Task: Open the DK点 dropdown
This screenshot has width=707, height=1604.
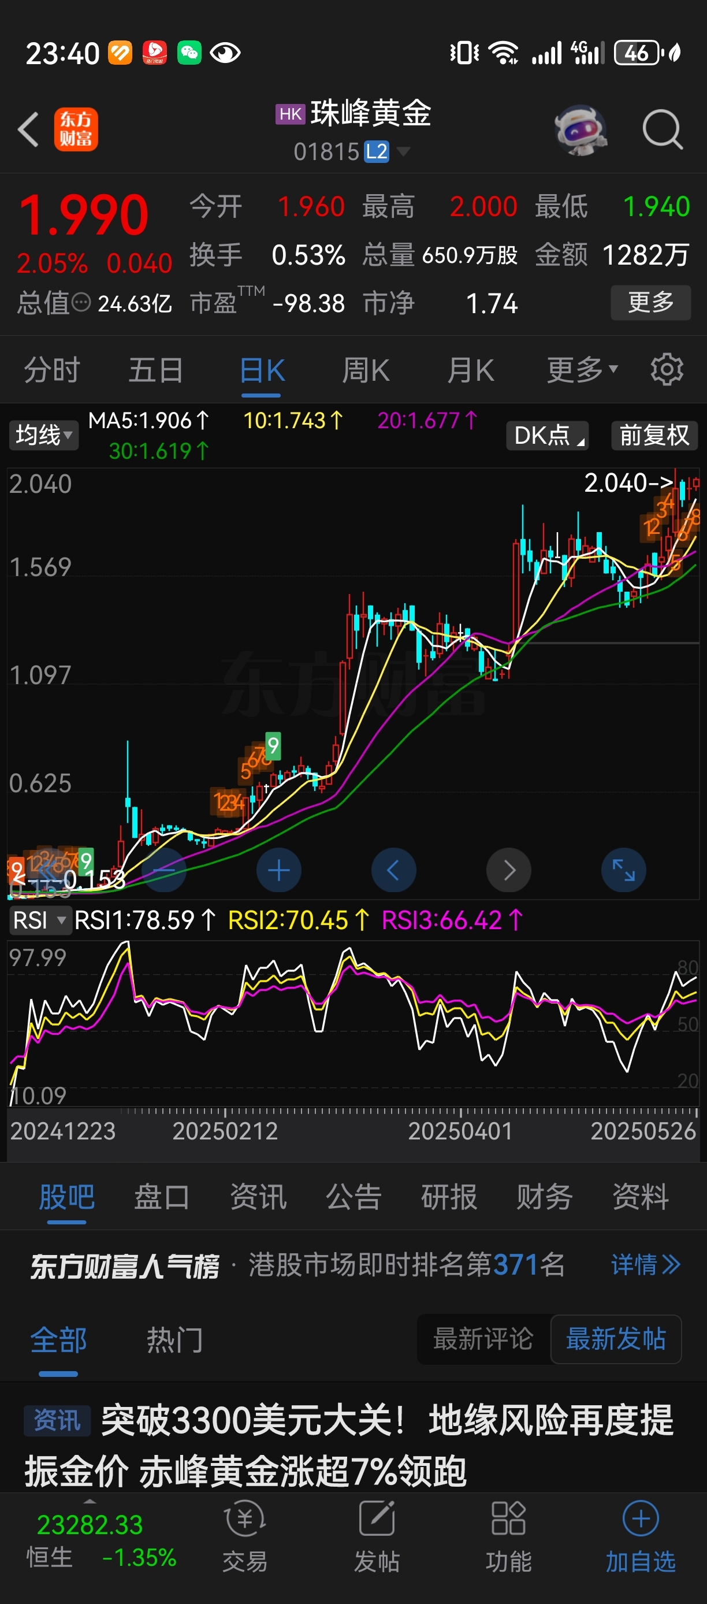Action: pyautogui.click(x=548, y=435)
